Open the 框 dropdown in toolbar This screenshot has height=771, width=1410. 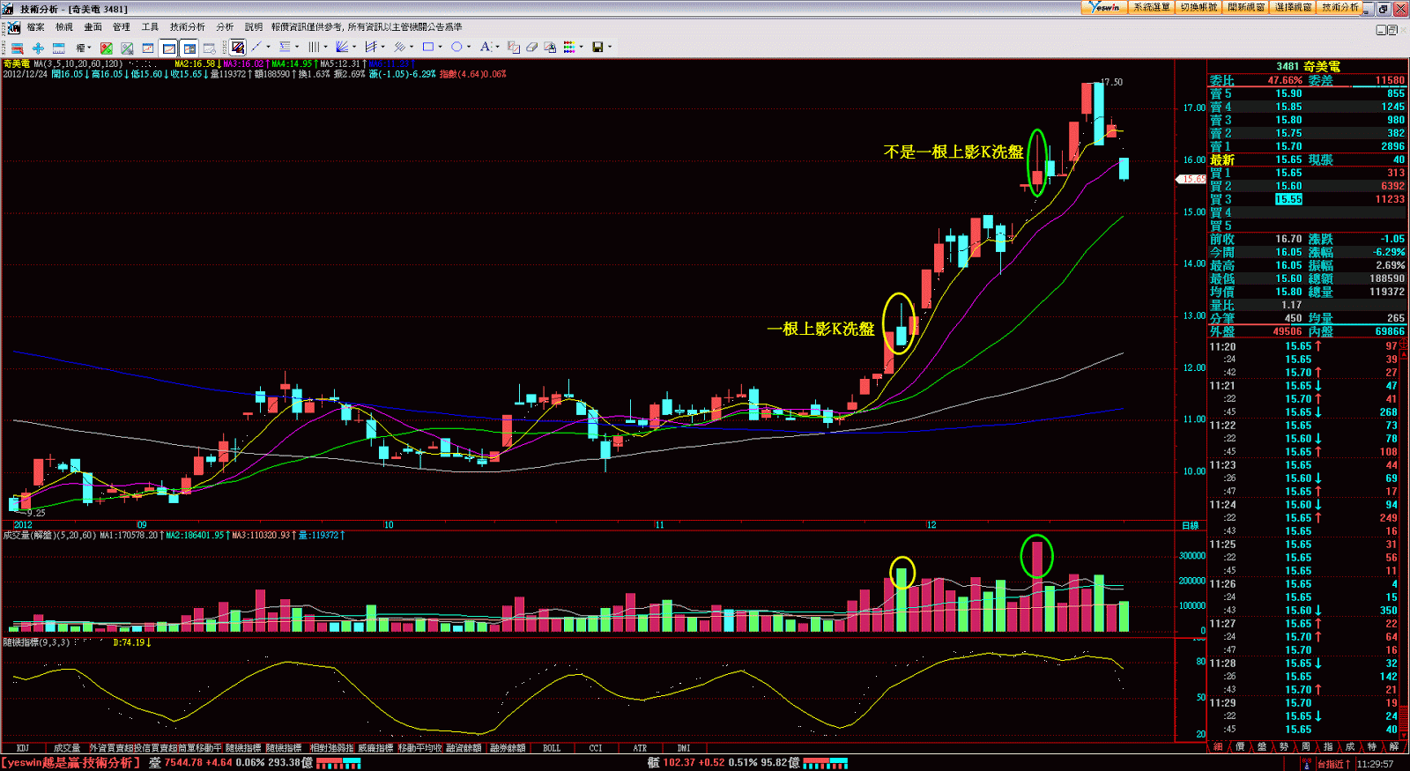tap(84, 48)
